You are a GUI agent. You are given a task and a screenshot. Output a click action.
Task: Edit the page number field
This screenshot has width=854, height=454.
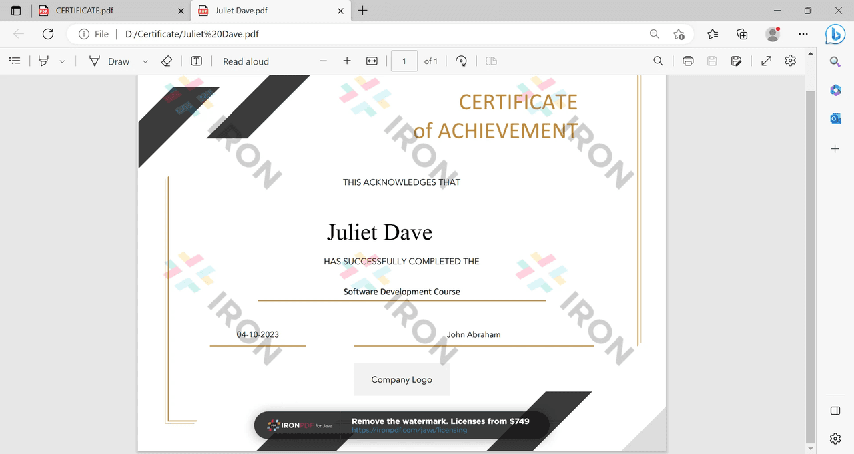pos(404,61)
